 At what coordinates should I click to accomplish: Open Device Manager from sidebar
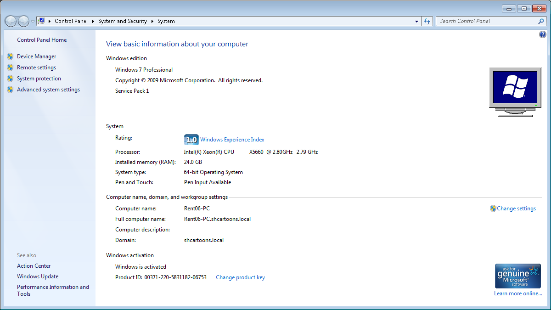tap(36, 56)
